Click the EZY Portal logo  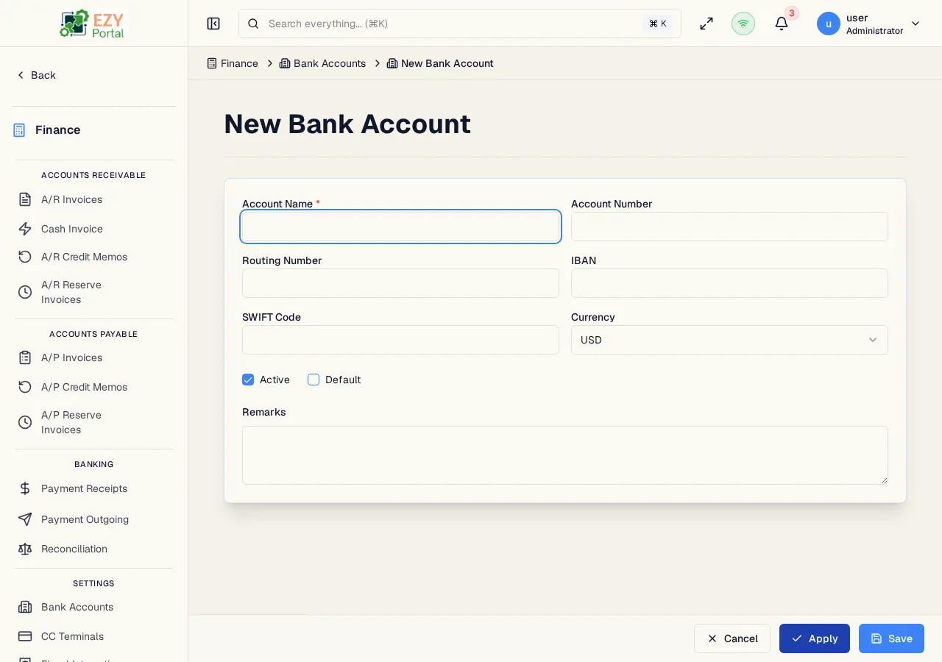[93, 24]
